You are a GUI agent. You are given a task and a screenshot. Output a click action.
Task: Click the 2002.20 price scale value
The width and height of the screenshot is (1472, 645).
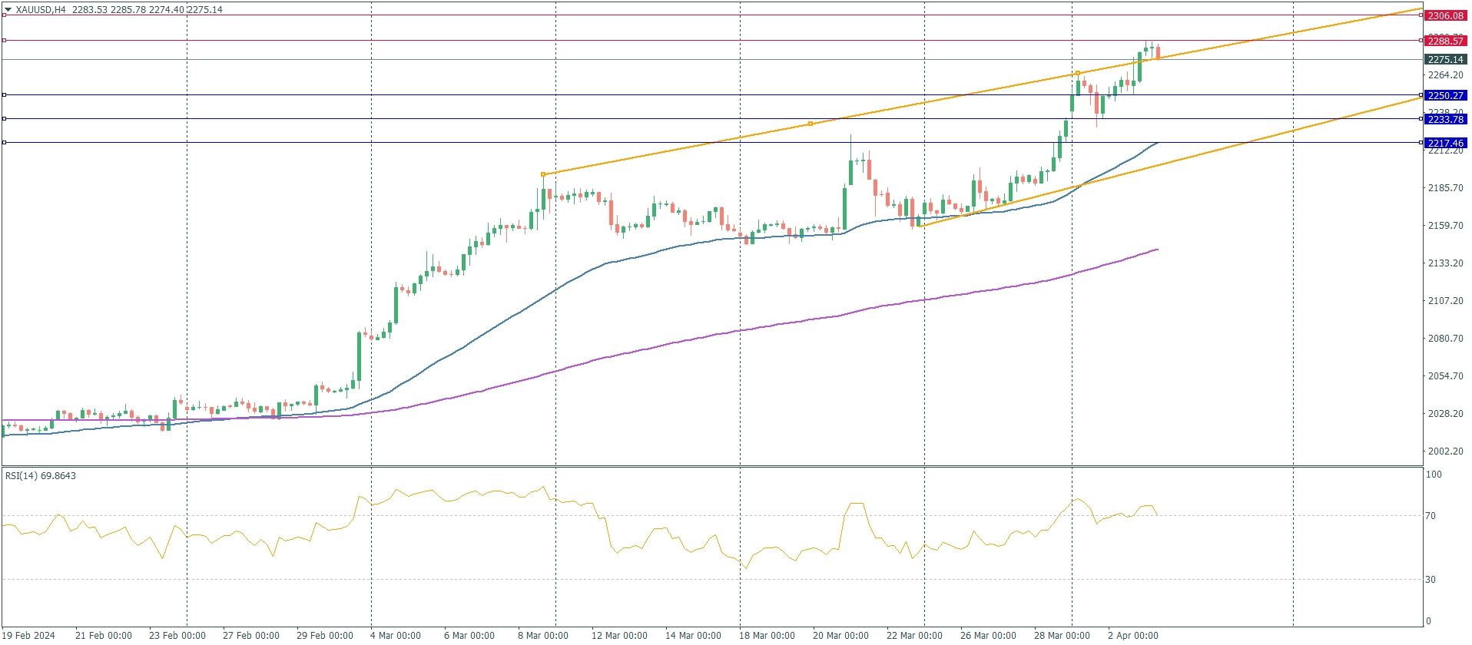(1445, 451)
